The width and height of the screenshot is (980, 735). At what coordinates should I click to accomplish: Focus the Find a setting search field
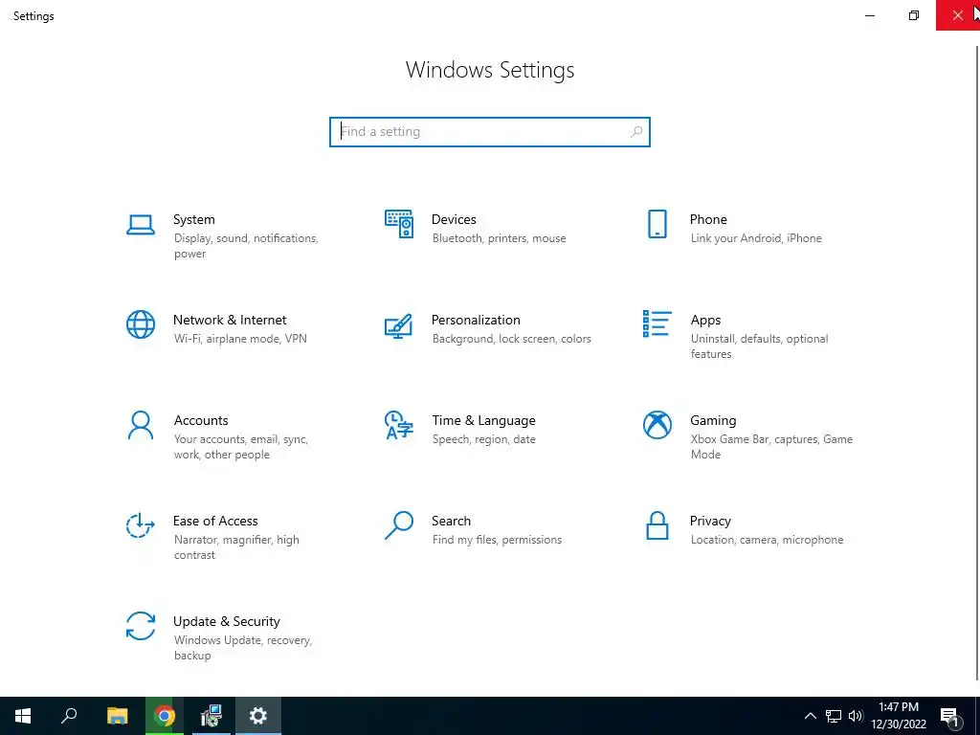point(490,132)
